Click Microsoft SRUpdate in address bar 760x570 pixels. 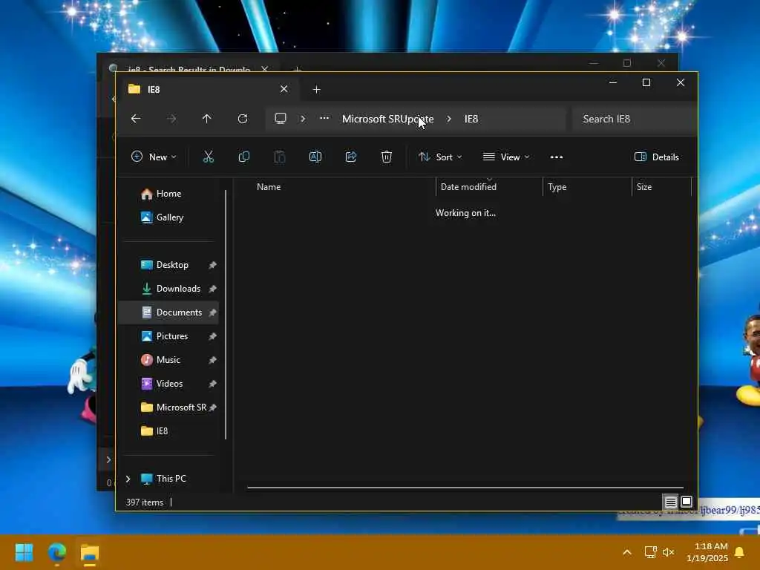point(387,119)
